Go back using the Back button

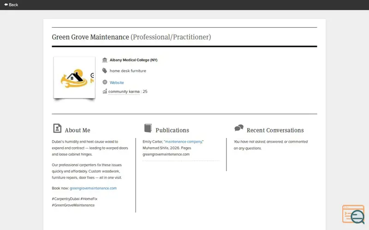point(11,5)
